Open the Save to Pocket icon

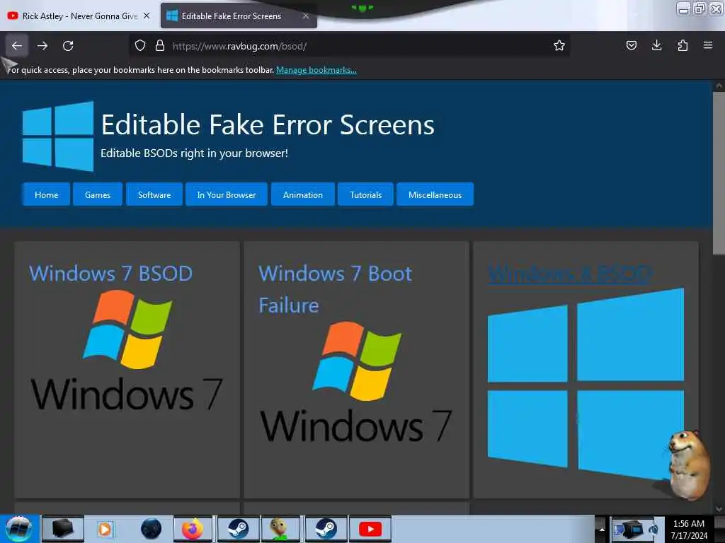[x=631, y=45]
